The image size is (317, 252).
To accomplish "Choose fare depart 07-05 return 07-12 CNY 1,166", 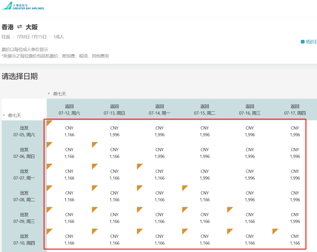I will (69, 131).
